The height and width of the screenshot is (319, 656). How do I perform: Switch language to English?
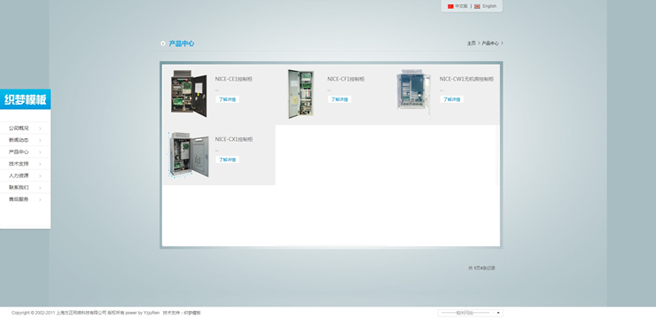point(489,6)
